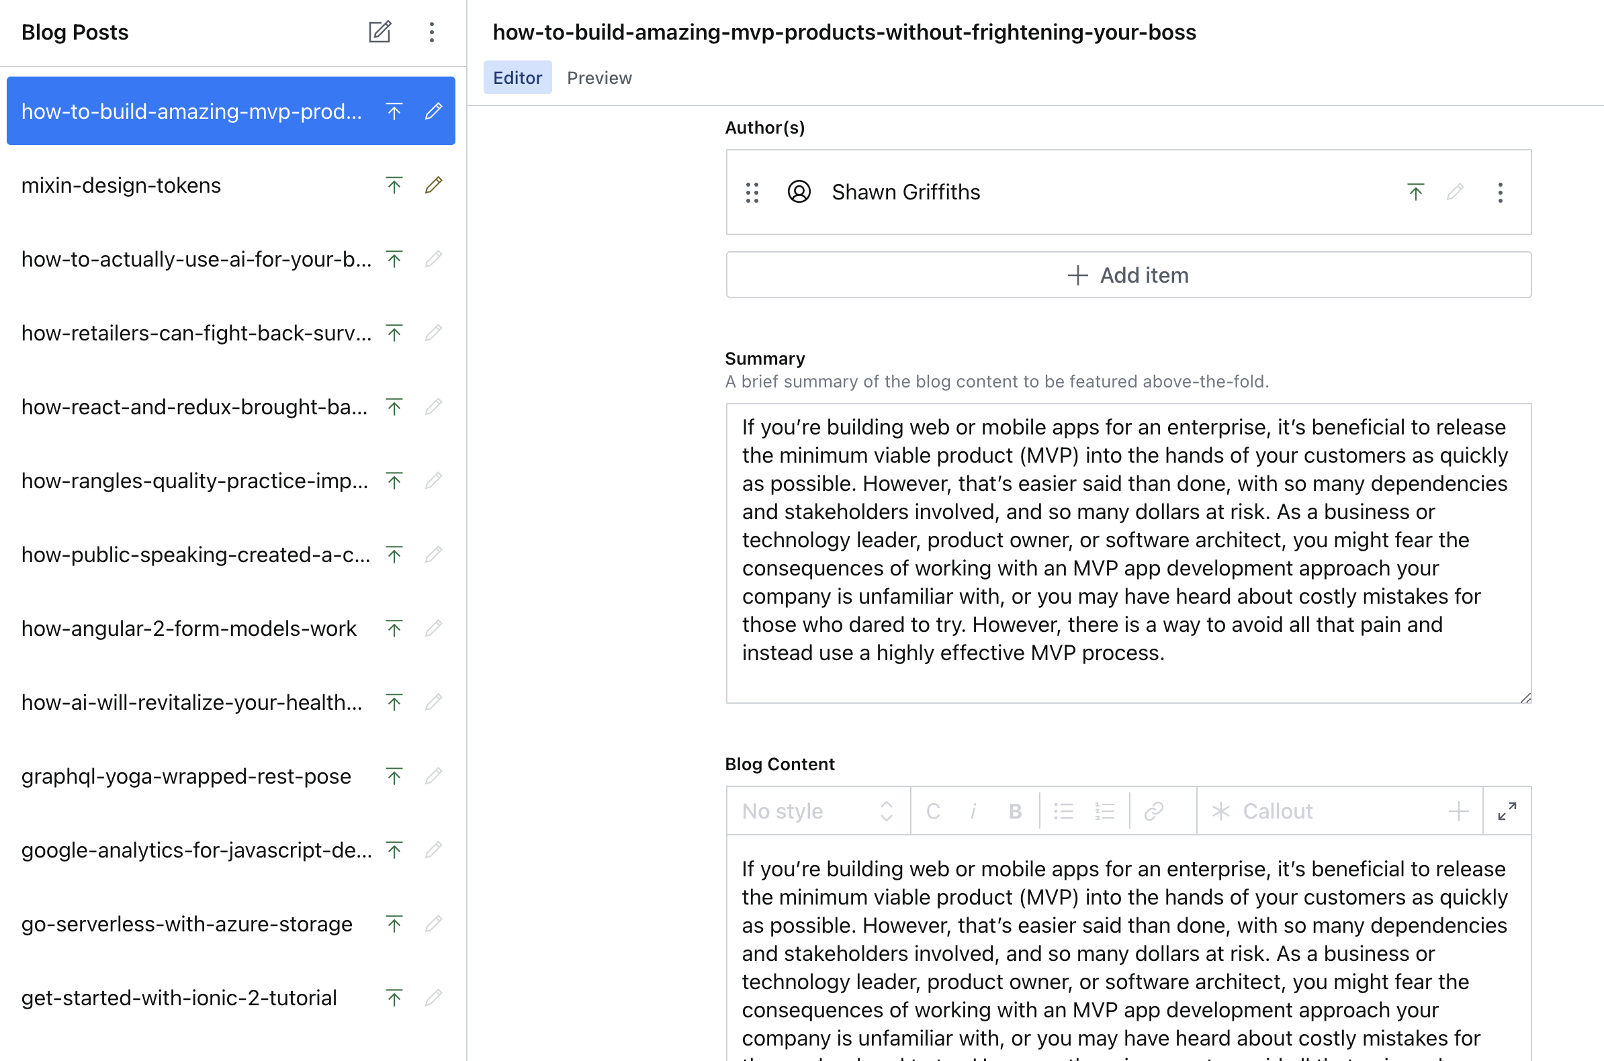1604x1061 pixels.
Task: Open the Blog Posts three-dot menu
Action: 431,32
